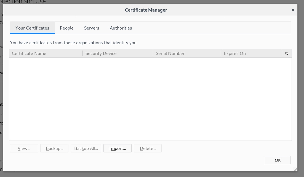Click the Delete... button
The height and width of the screenshot is (177, 304).
pos(148,148)
